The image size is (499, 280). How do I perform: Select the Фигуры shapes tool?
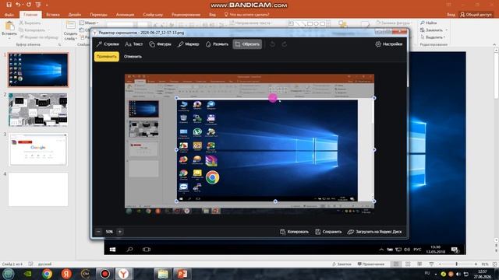pos(160,44)
